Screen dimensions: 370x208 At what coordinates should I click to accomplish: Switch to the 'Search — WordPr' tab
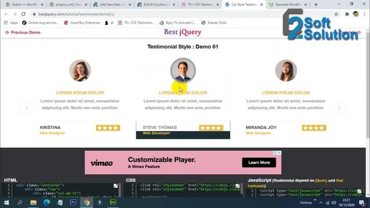click(24, 5)
